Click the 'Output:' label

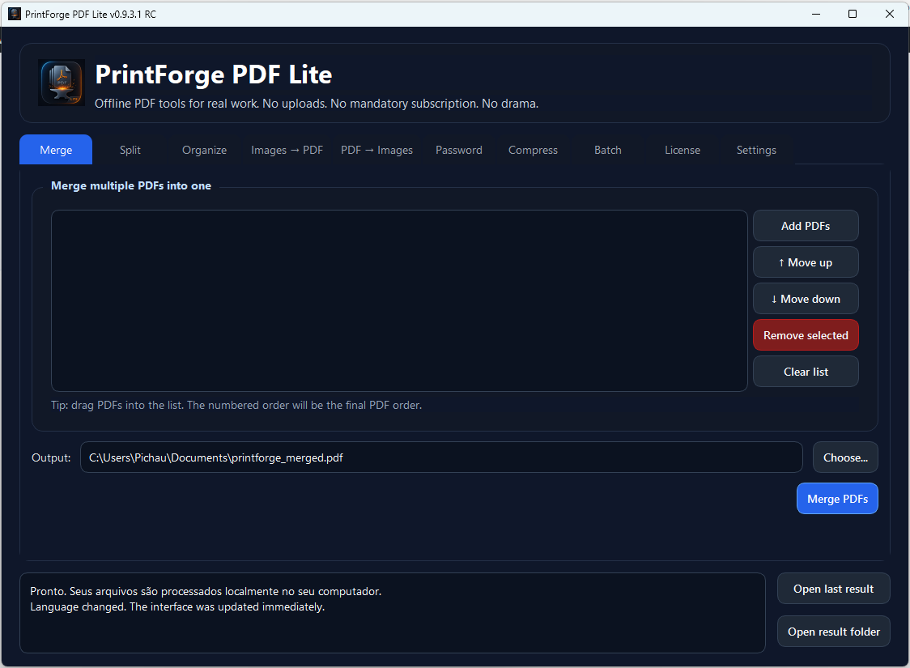point(51,457)
